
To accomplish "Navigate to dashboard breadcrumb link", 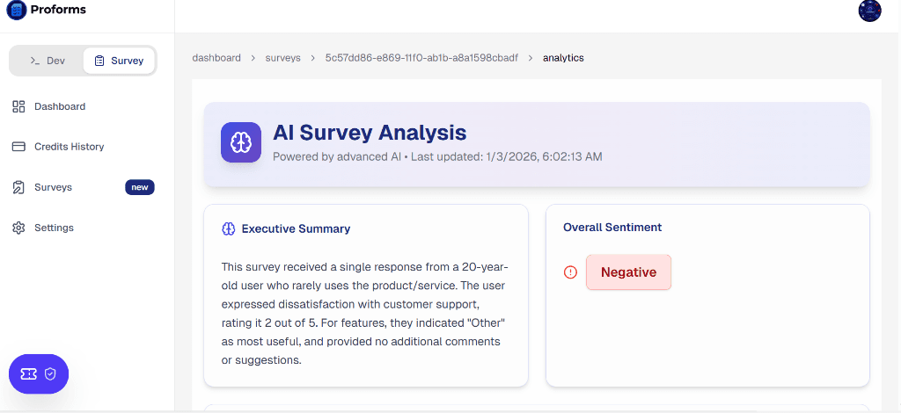I will (216, 58).
